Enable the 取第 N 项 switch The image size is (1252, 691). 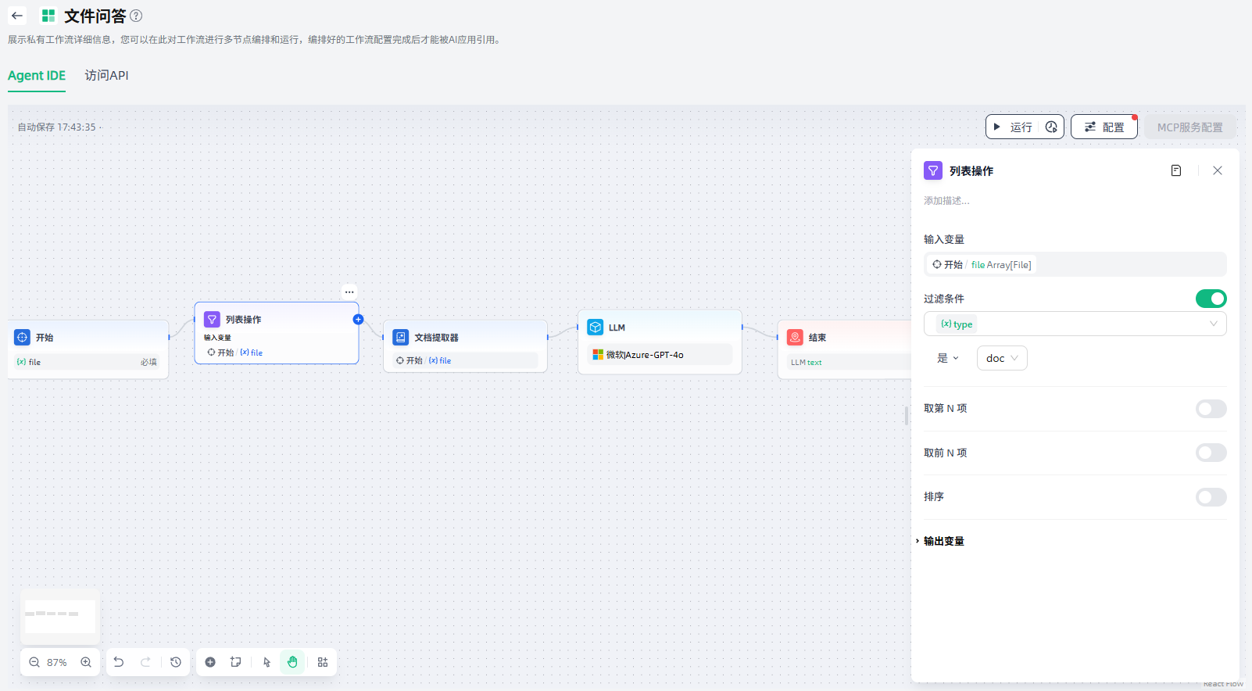(x=1211, y=409)
